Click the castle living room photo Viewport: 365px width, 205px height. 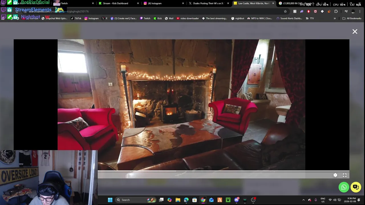tap(181, 105)
